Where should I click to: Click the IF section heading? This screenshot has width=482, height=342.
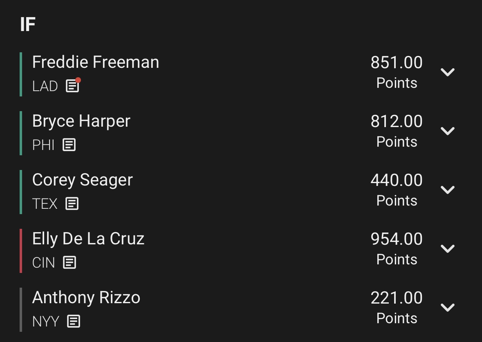coord(28,25)
